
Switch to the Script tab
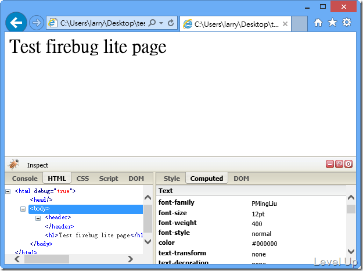(109, 179)
